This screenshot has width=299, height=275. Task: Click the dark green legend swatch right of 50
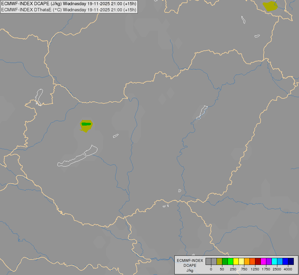225,262
